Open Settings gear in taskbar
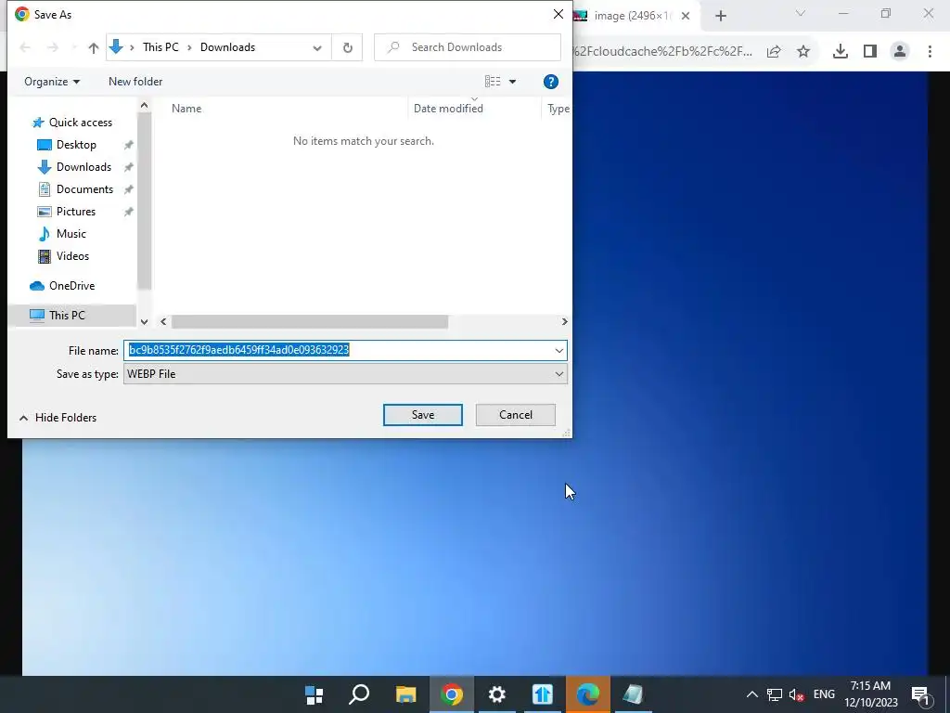Screen dimensions: 950x713 tap(497, 694)
